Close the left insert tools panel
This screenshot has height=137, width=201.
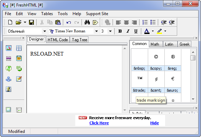click(23, 38)
